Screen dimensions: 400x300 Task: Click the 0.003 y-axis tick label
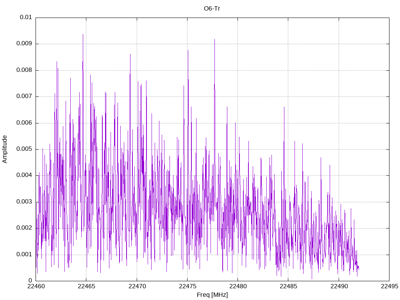coord(24,202)
